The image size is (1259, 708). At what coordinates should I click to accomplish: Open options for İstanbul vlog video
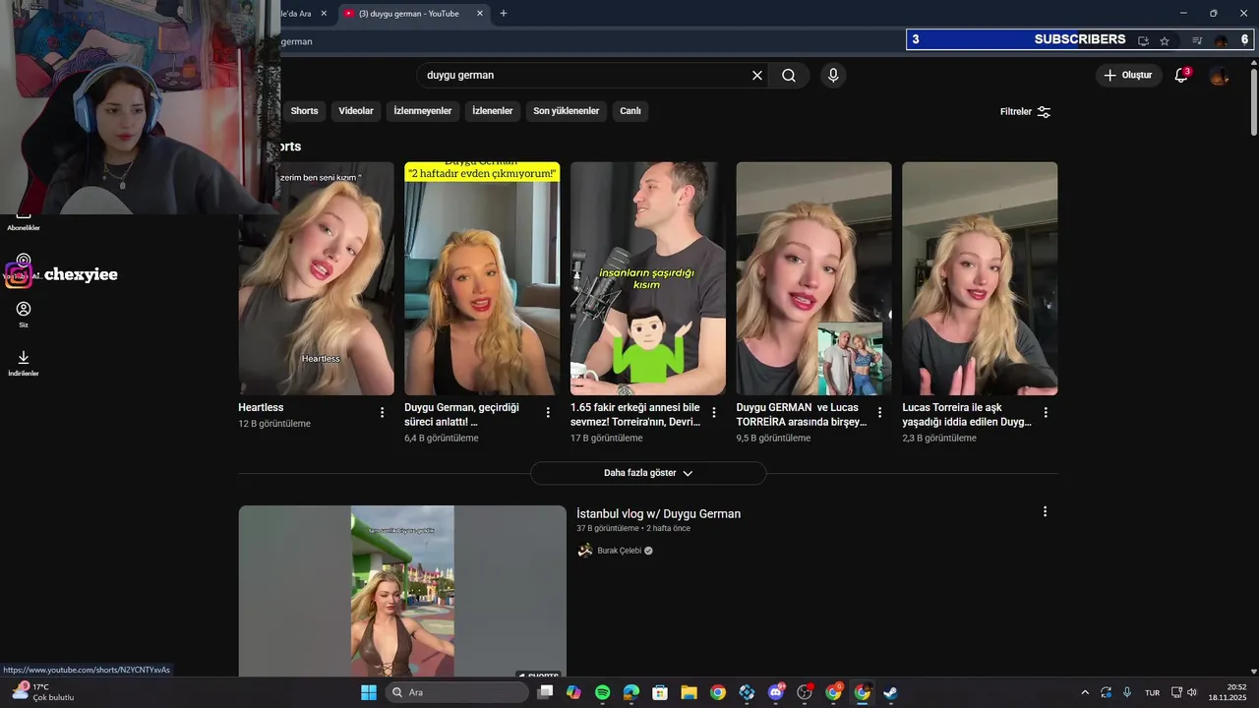click(1045, 512)
